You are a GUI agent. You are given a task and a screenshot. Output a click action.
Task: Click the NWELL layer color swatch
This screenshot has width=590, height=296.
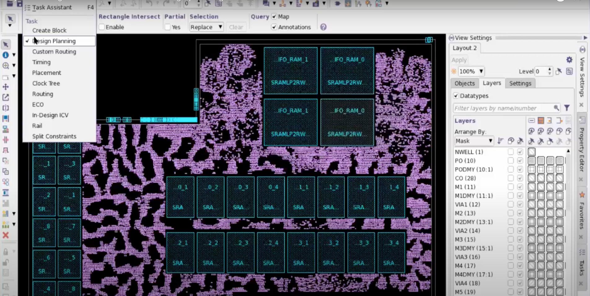(x=531, y=152)
